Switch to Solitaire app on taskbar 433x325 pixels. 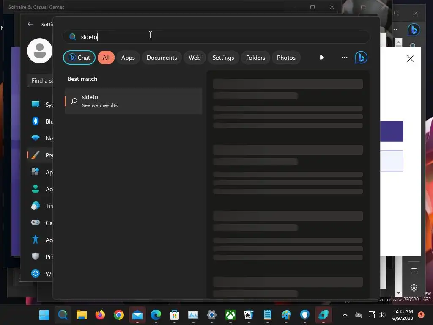pos(249,315)
